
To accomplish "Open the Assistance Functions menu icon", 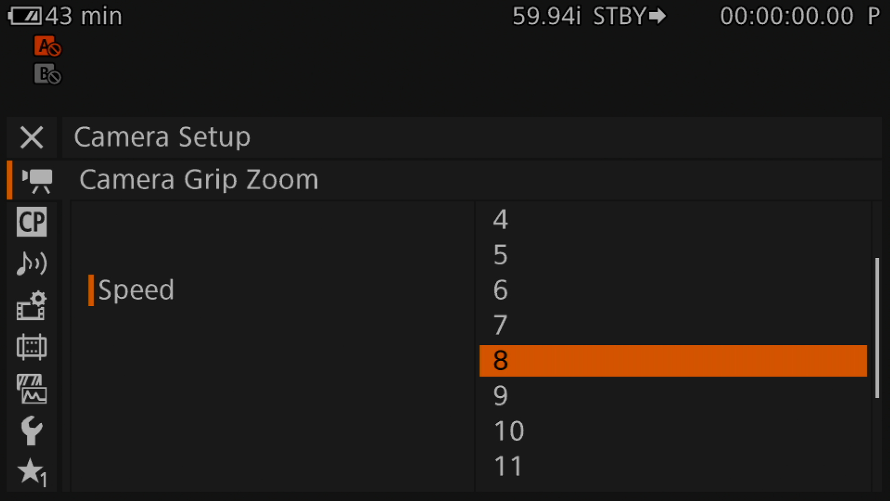I will pyautogui.click(x=31, y=389).
